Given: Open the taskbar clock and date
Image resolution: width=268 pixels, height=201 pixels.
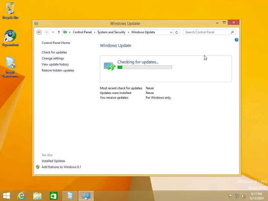Looking at the screenshot, I should 256,196.
